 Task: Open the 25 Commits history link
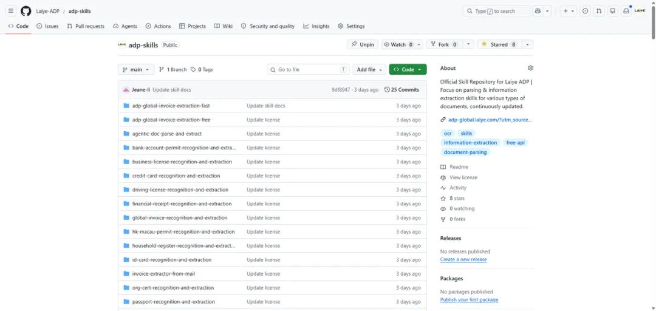(x=401, y=89)
